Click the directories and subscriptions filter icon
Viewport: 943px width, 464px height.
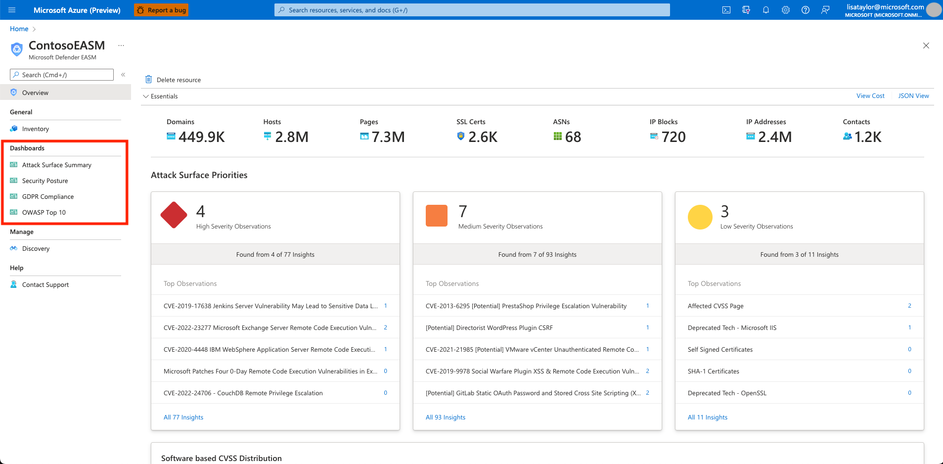click(x=746, y=10)
